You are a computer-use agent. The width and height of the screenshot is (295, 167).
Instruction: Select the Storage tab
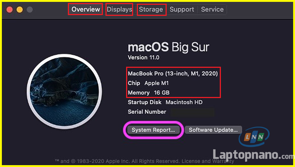pos(151,9)
